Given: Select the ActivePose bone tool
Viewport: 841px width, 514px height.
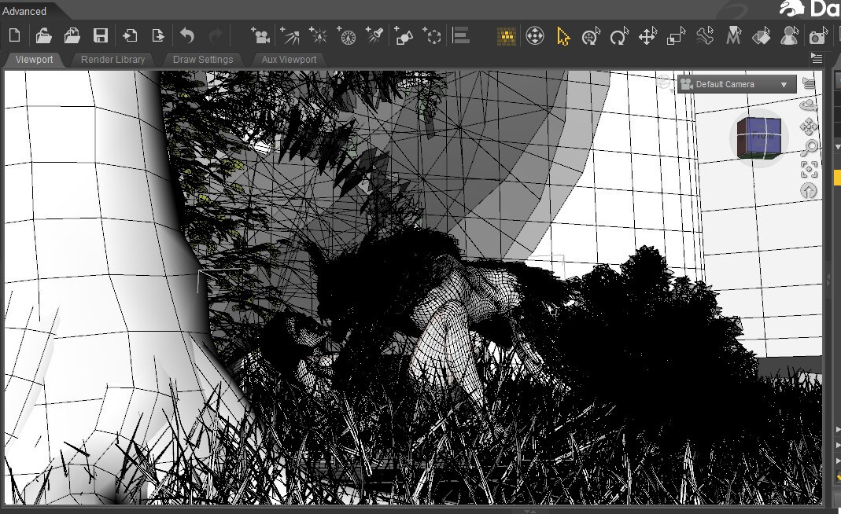Looking at the screenshot, I should click(x=705, y=36).
